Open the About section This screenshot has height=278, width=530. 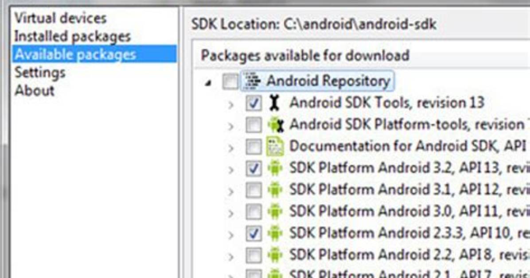(x=35, y=90)
